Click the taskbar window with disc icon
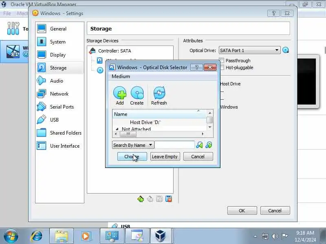The height and width of the screenshot is (244, 326). [137, 236]
